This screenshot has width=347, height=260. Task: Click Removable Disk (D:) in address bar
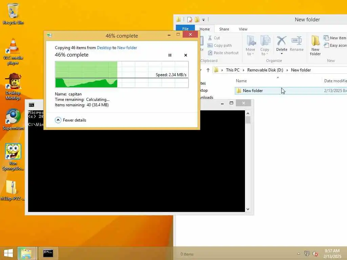(265, 70)
